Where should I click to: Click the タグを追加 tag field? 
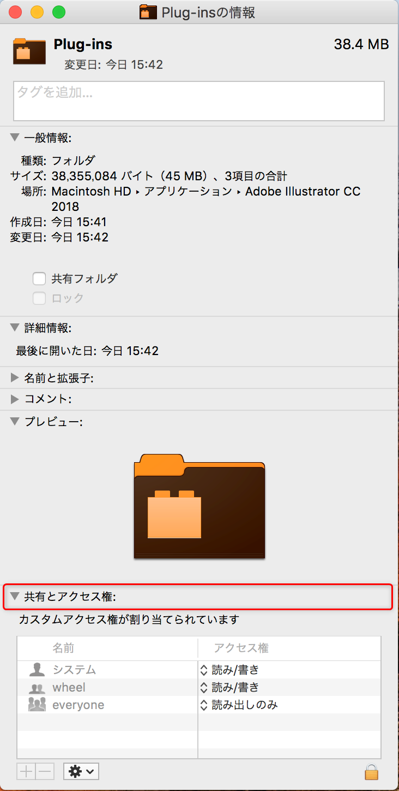pyautogui.click(x=199, y=101)
